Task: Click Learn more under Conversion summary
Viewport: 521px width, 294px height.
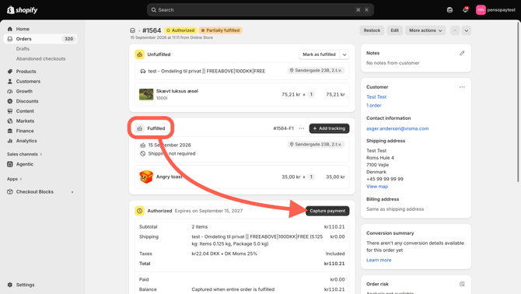Action: pyautogui.click(x=379, y=260)
